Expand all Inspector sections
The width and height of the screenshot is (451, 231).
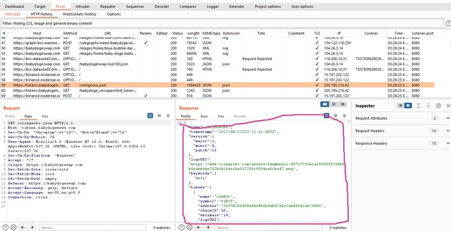click(x=419, y=106)
